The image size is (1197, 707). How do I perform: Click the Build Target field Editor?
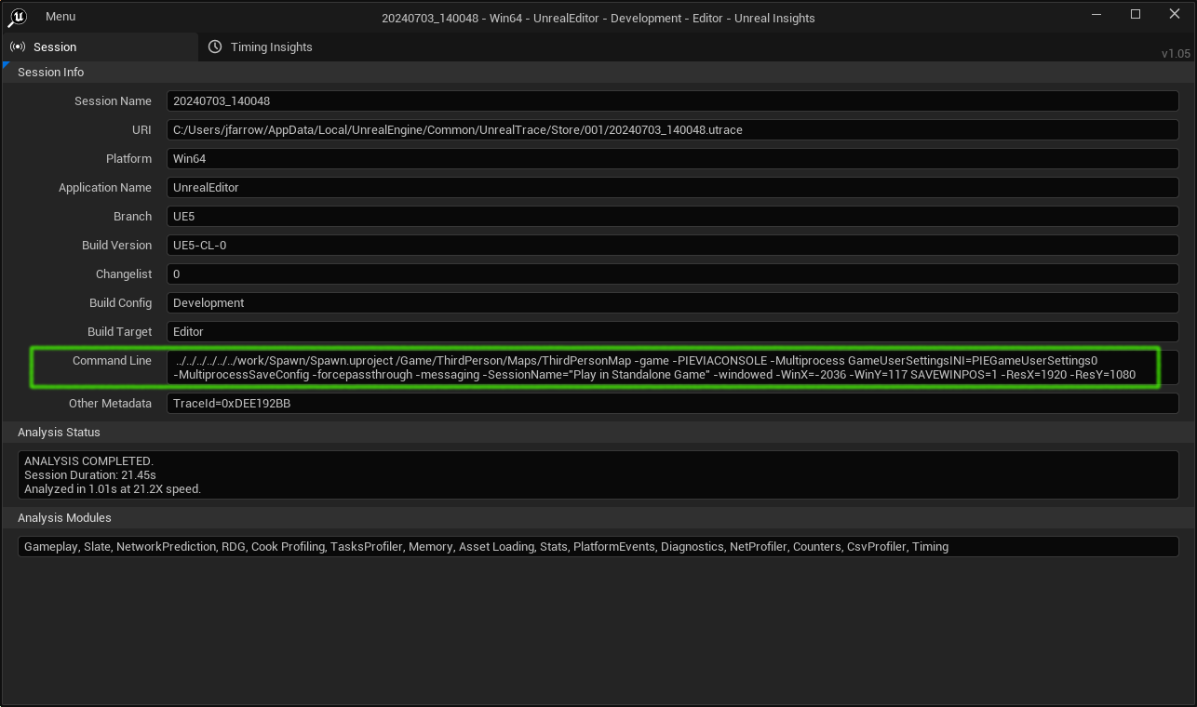(x=672, y=331)
